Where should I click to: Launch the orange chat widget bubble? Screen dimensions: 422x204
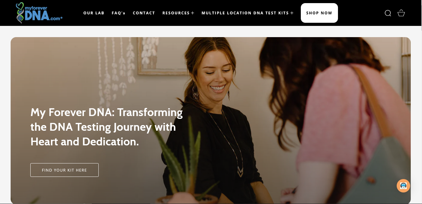click(403, 186)
